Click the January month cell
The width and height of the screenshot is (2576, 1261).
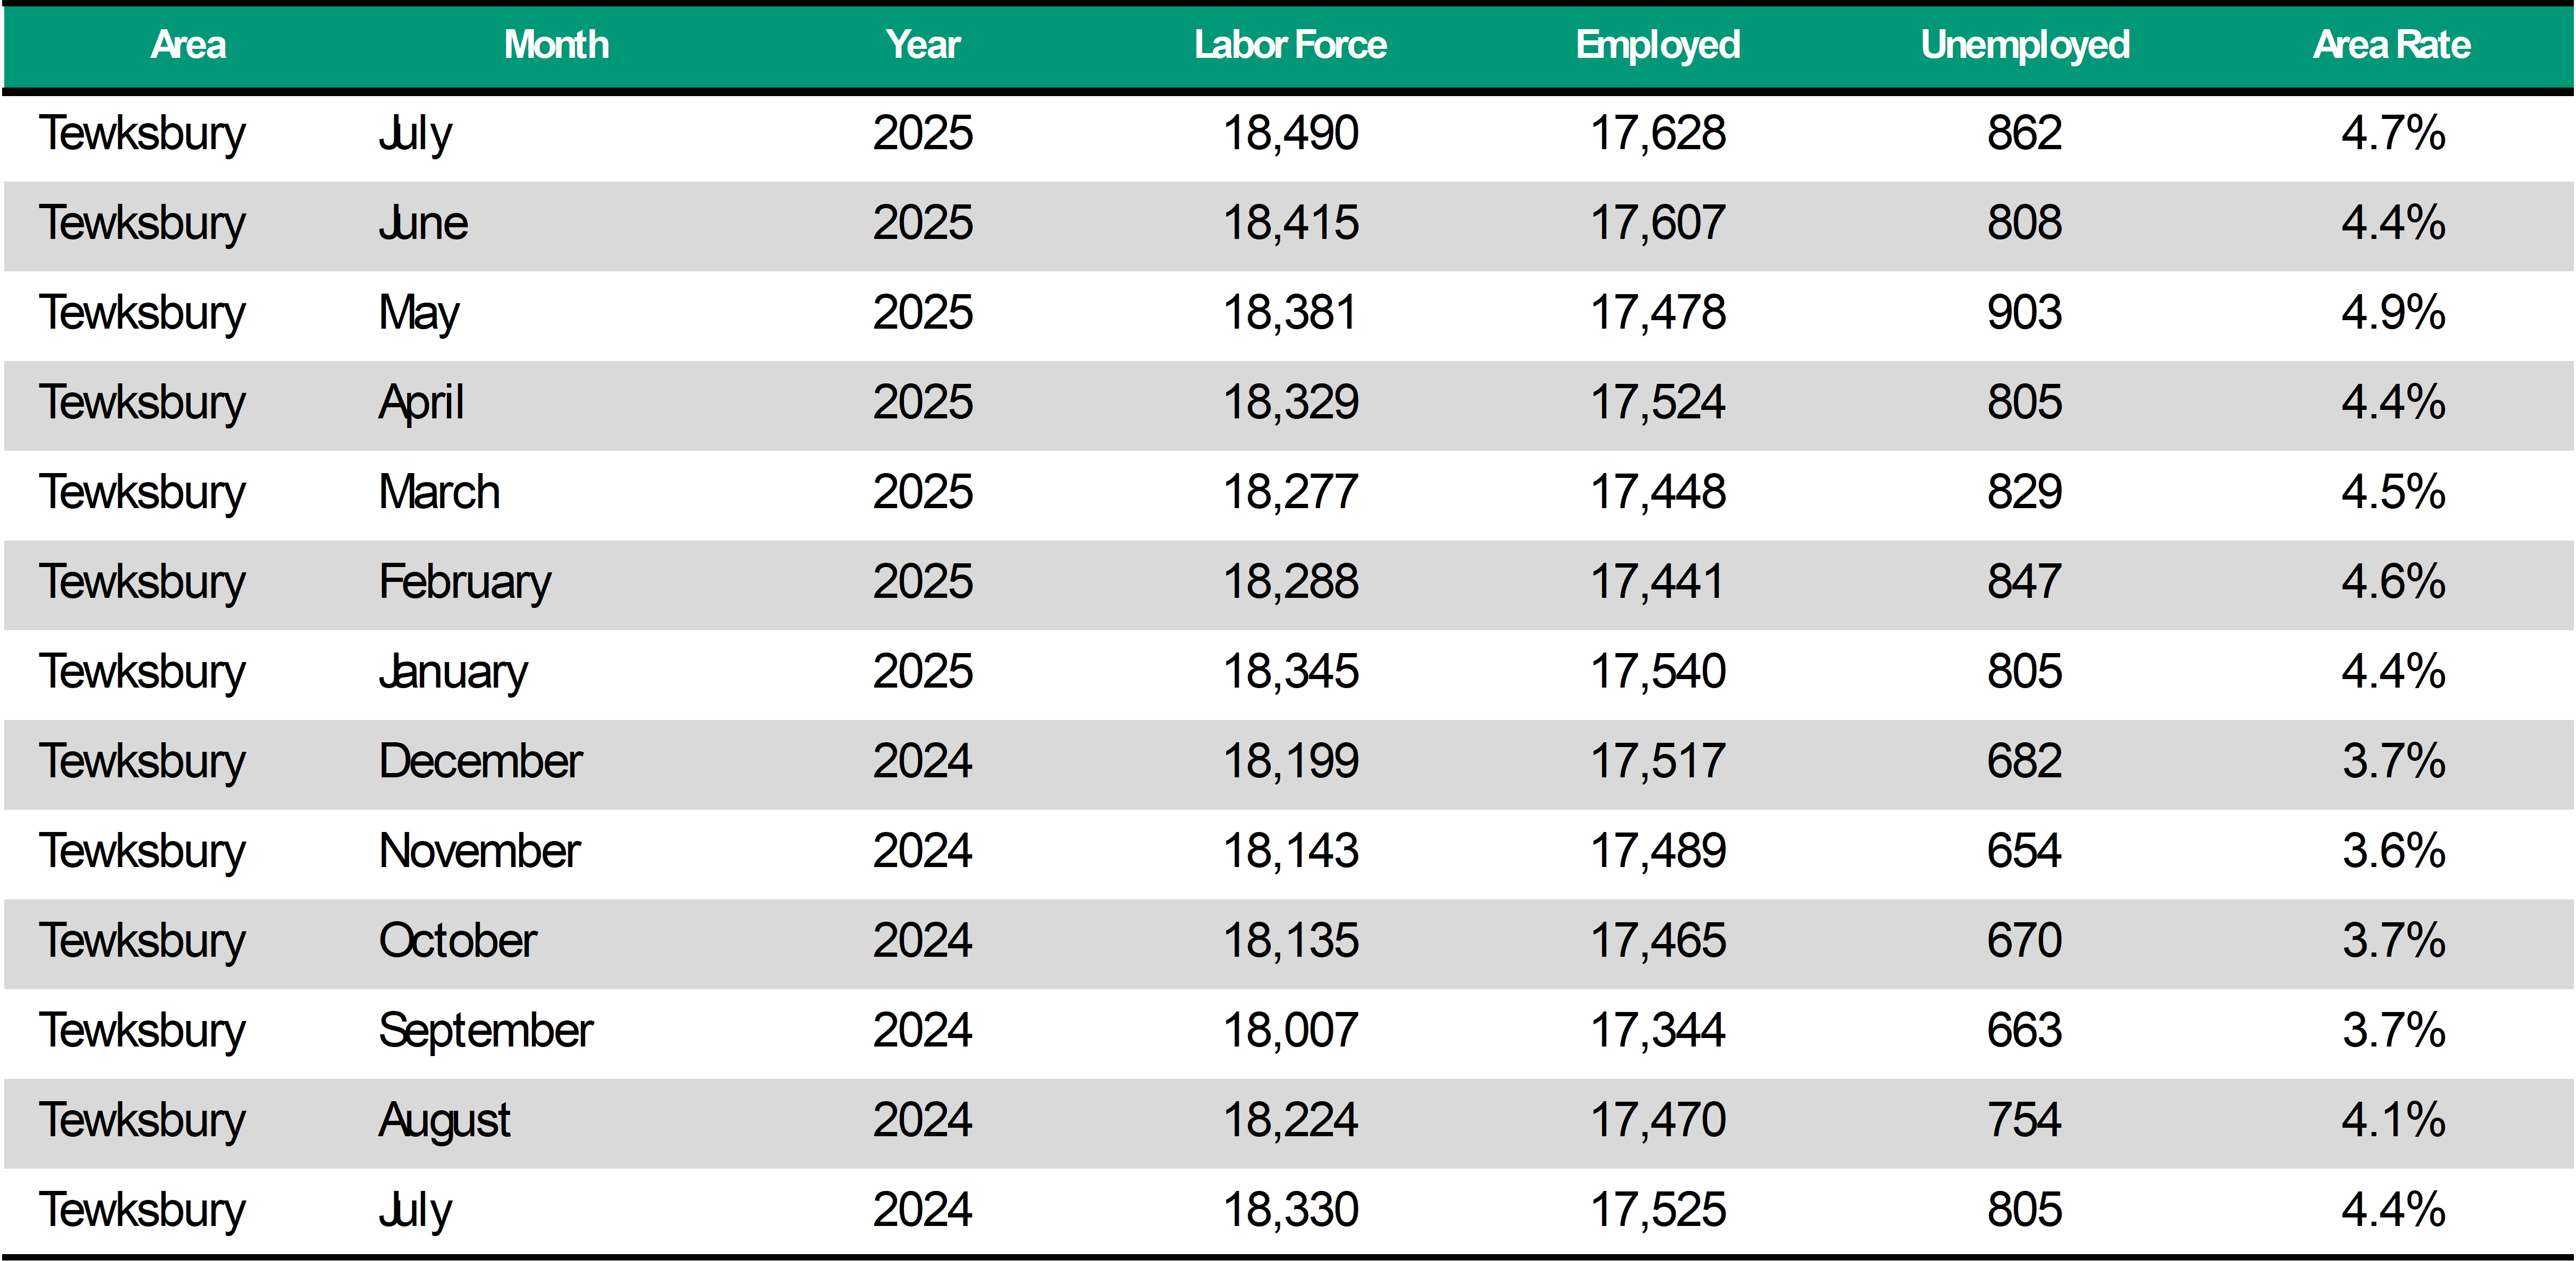[x=453, y=672]
